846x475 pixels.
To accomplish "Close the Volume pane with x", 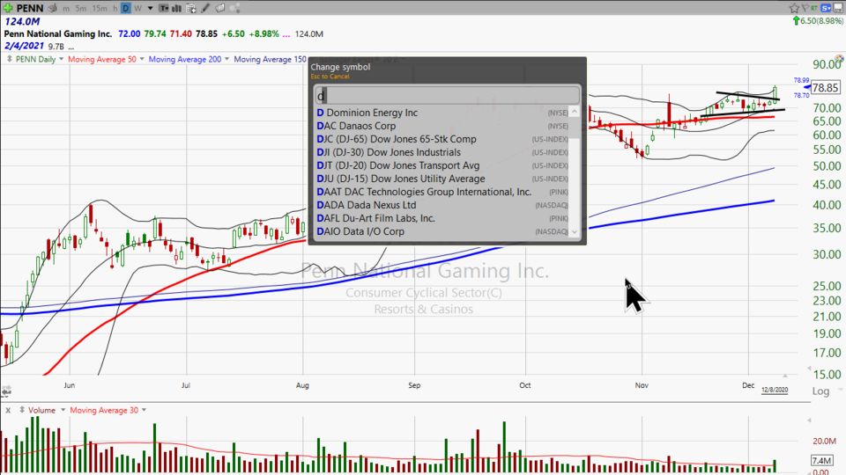I will point(8,411).
